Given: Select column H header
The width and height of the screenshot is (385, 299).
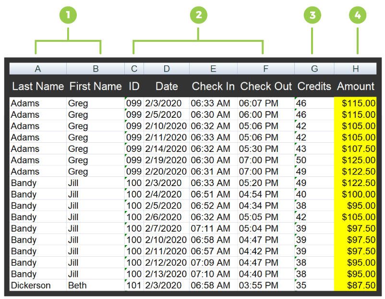Looking at the screenshot, I should point(356,69).
